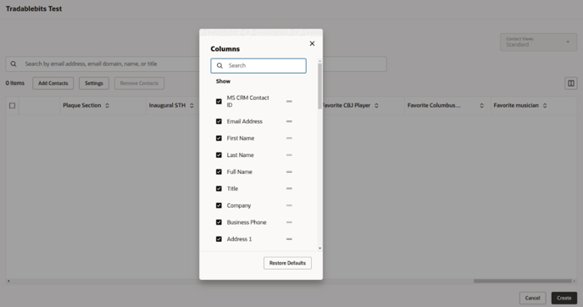Click the Columns dialog vertical scrollbar thumb
The width and height of the screenshot is (583, 307).
pos(319,86)
